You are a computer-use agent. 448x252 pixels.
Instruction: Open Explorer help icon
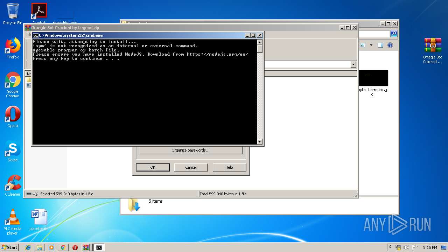click(x=390, y=45)
